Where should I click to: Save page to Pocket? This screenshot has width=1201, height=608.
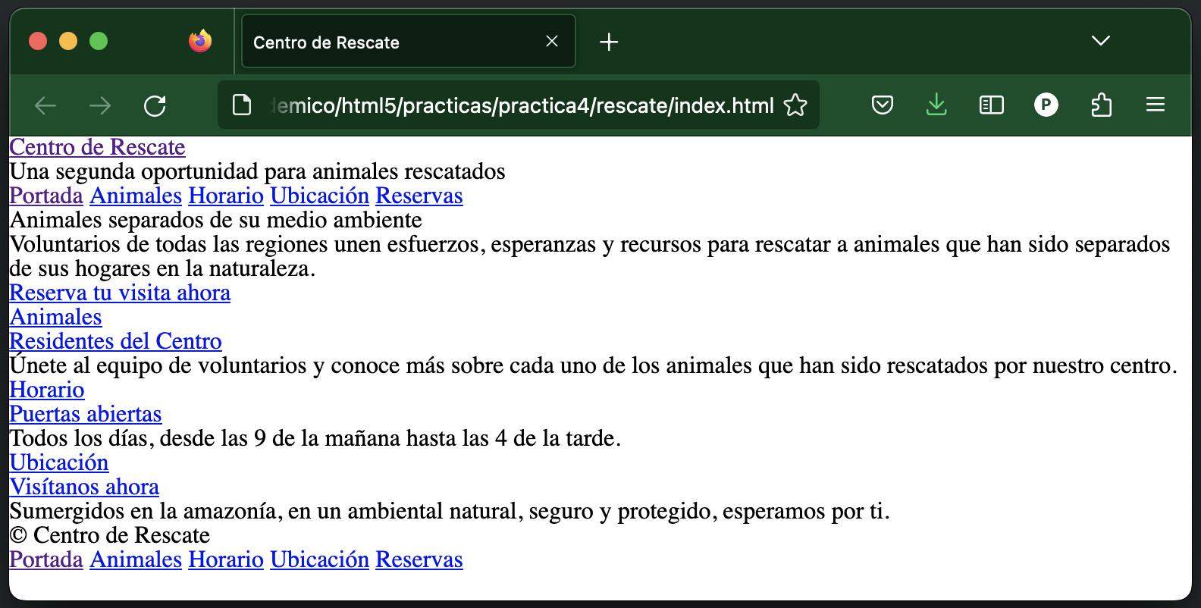[882, 105]
